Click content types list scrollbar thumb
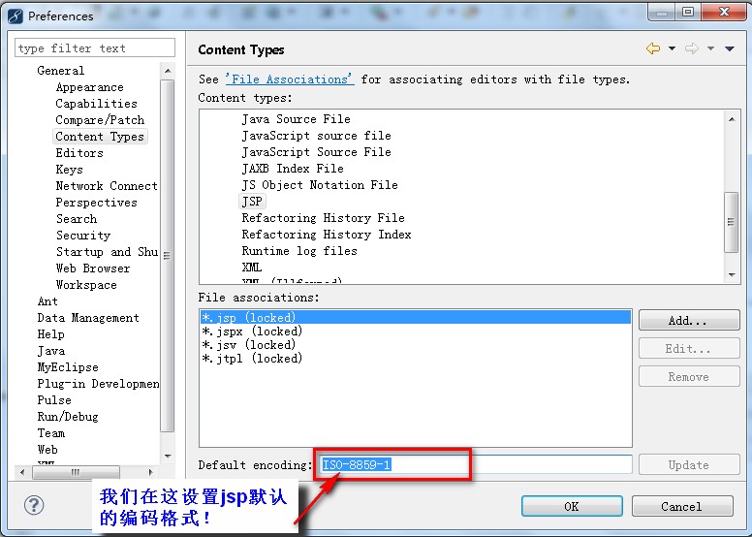 pyautogui.click(x=732, y=222)
